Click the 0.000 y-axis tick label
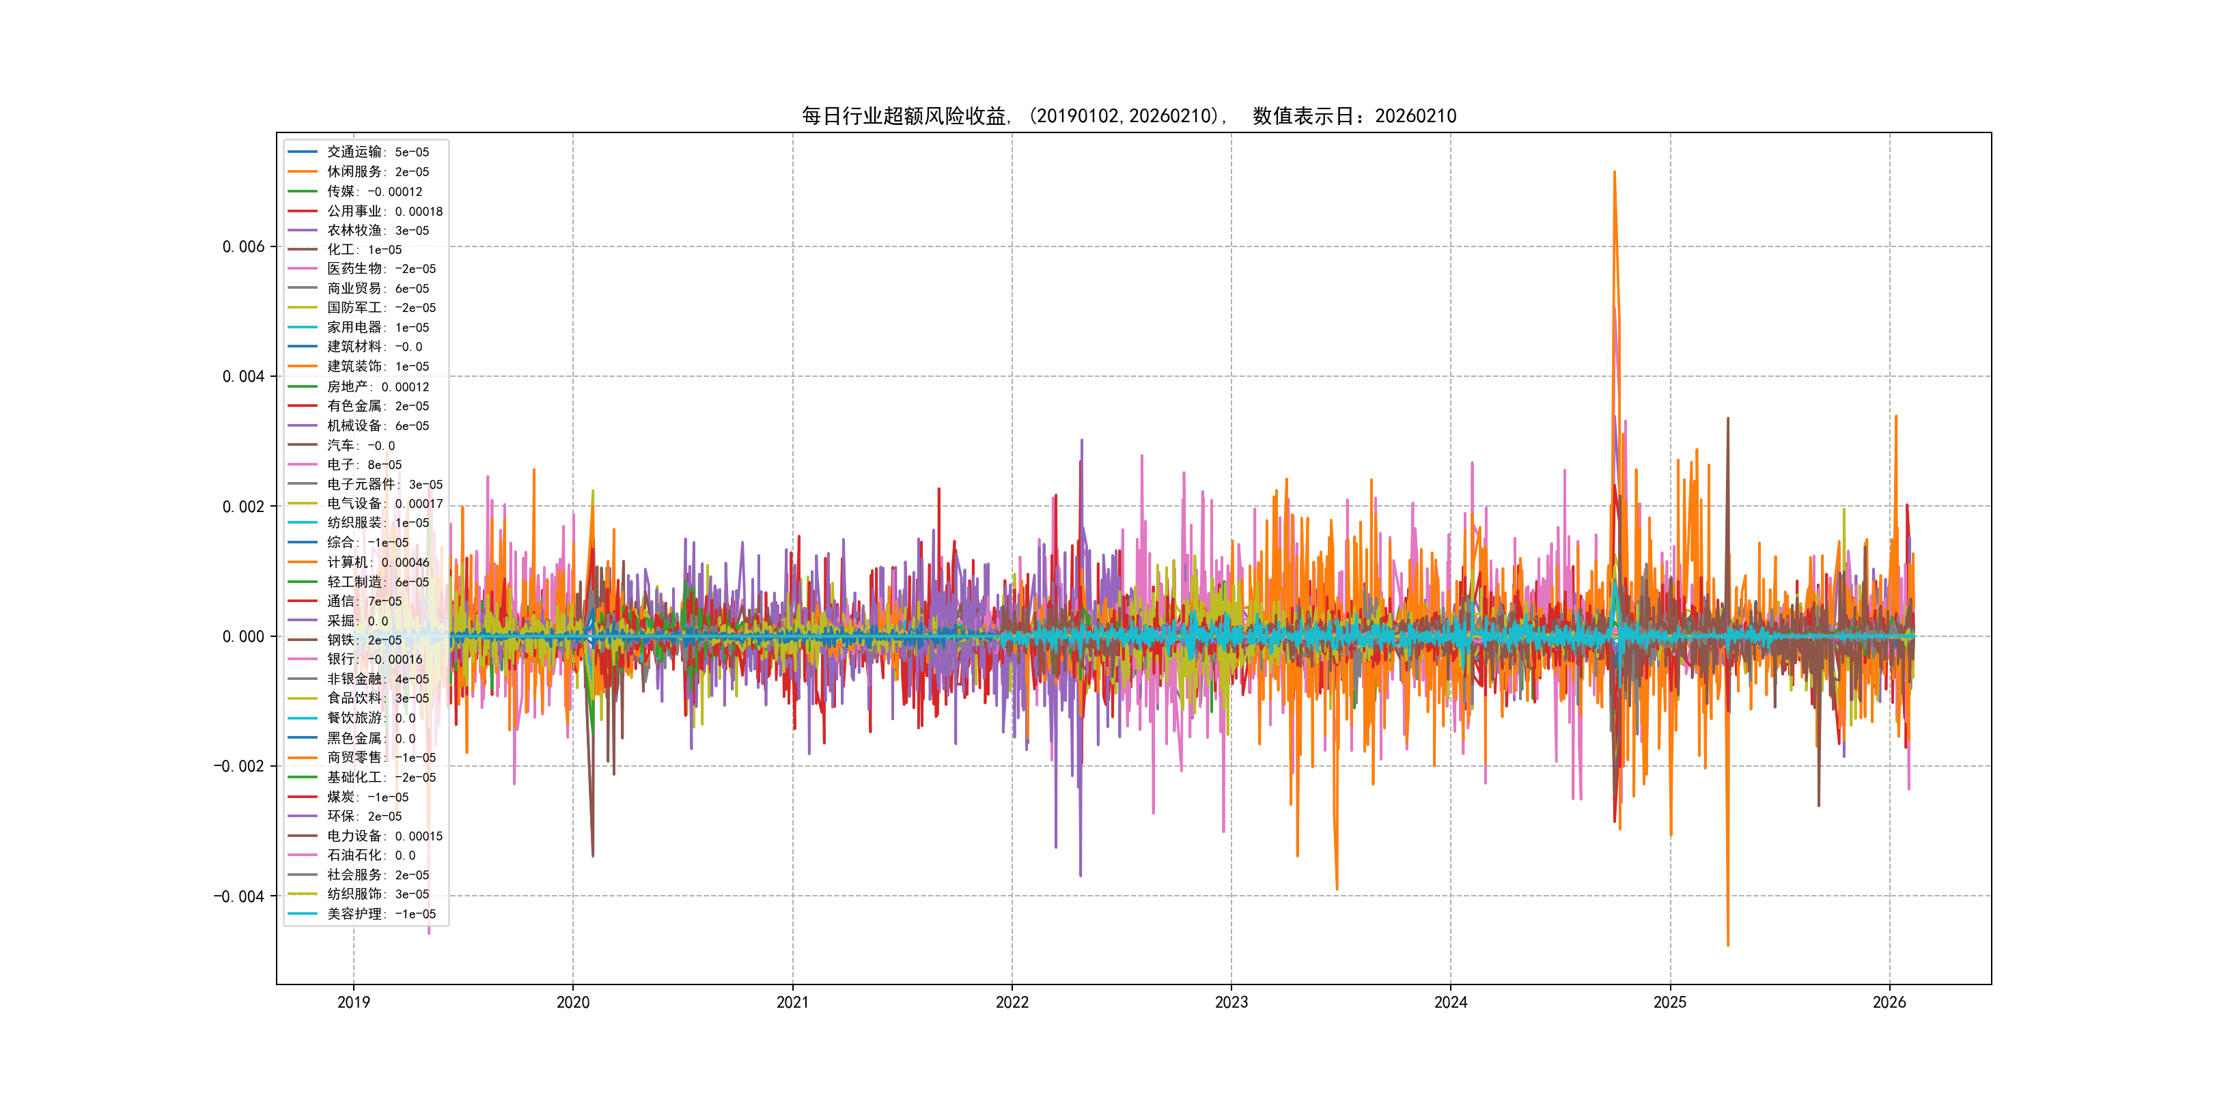 243,636
